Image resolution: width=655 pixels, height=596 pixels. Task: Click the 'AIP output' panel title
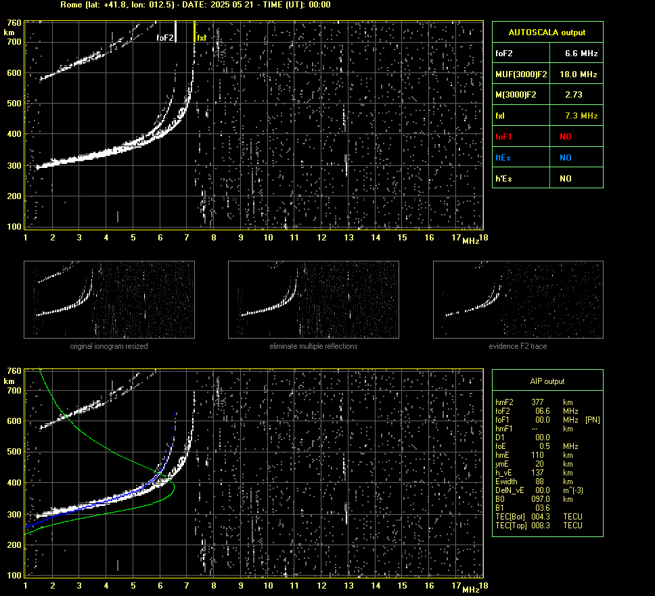coord(547,381)
